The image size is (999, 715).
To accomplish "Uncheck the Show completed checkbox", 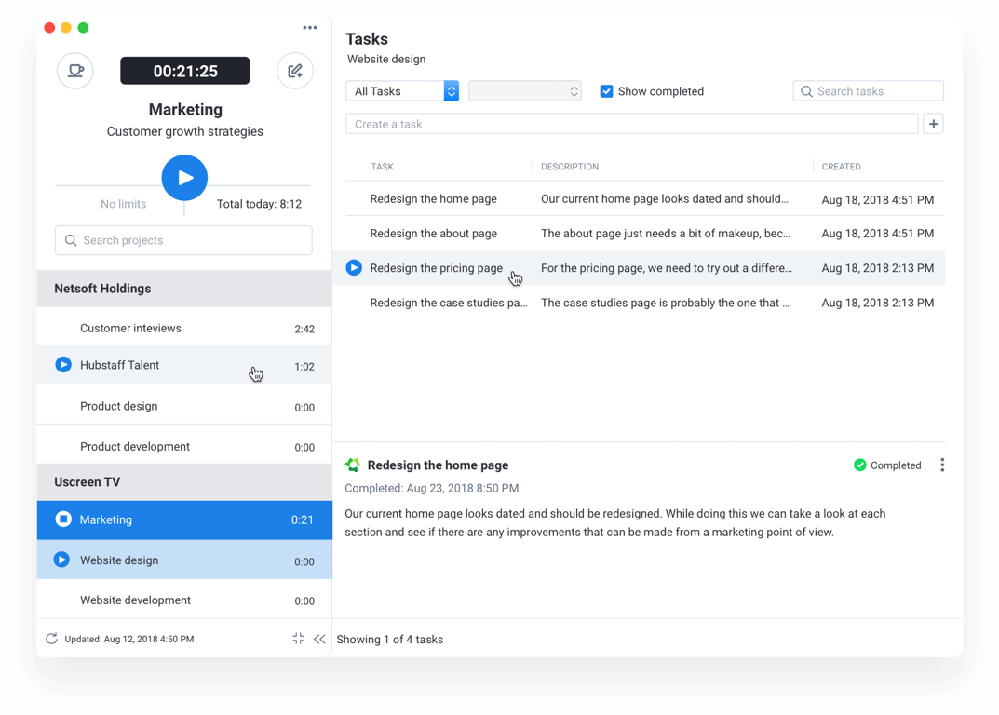I will click(606, 91).
